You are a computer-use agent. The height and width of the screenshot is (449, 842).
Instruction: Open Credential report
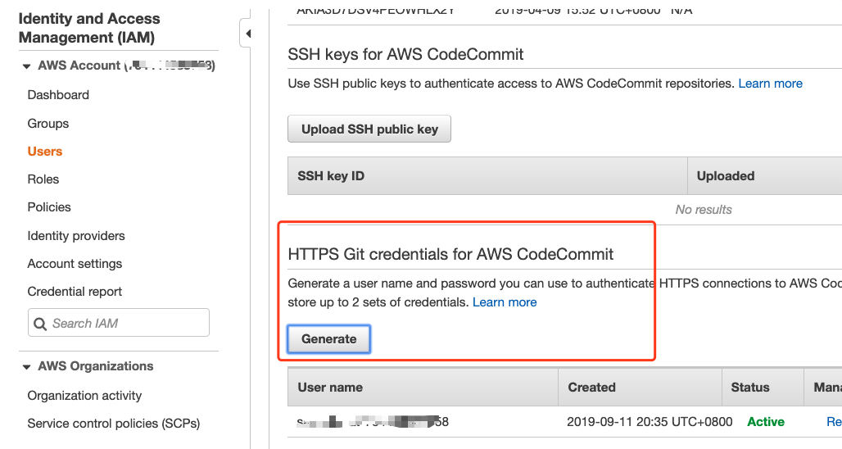[x=75, y=292]
